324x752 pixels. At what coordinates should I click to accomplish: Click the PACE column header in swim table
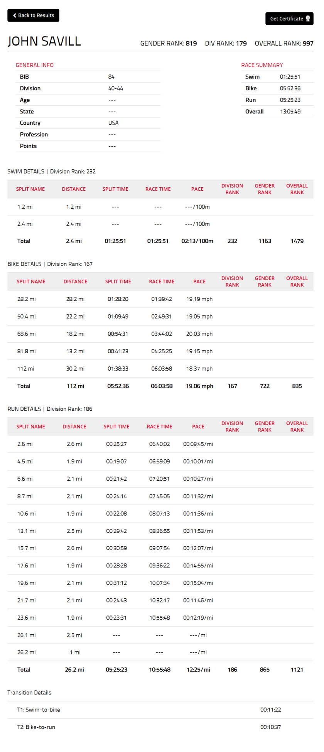click(197, 189)
